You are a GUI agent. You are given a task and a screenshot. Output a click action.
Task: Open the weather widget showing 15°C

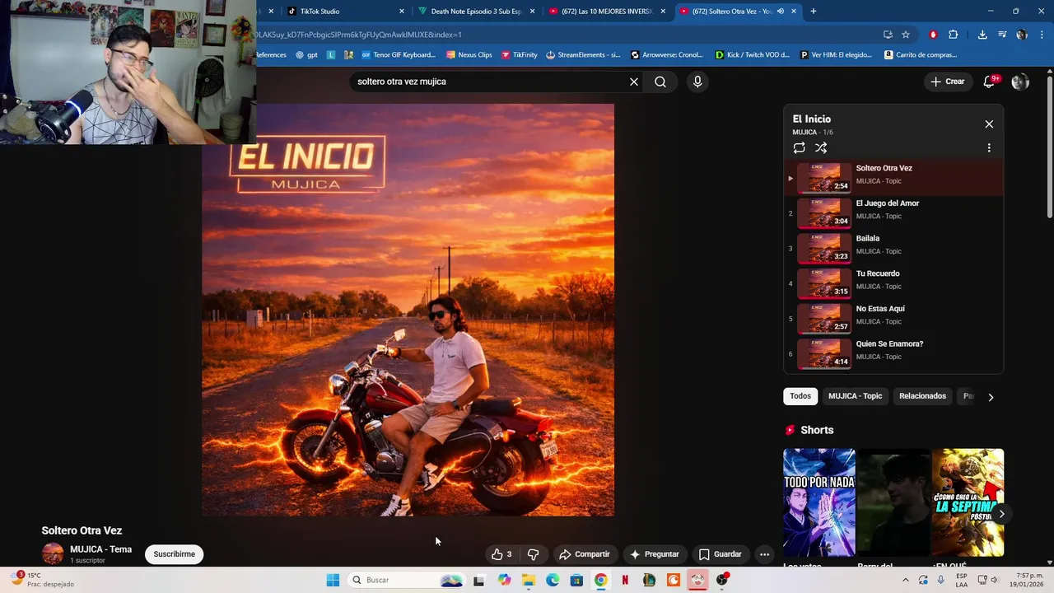41,580
